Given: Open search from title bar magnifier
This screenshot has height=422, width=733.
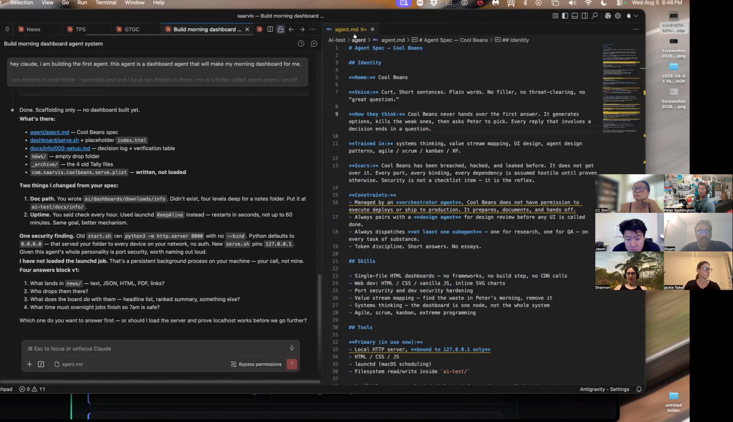Looking at the screenshot, I should 595,16.
